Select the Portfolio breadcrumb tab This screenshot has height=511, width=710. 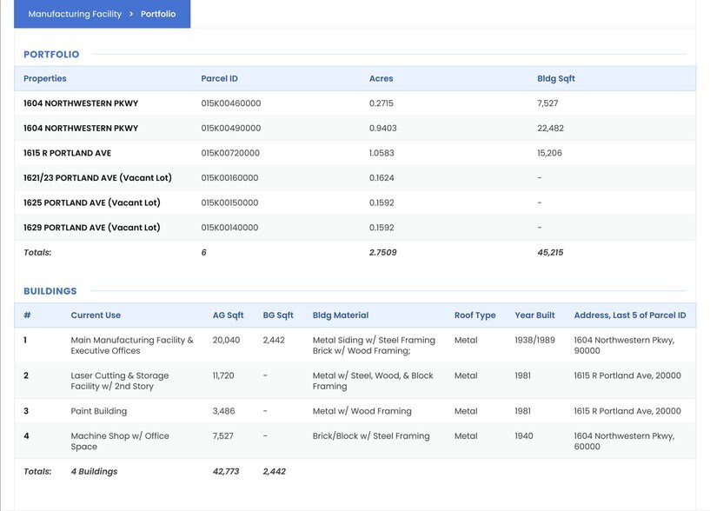tap(158, 14)
